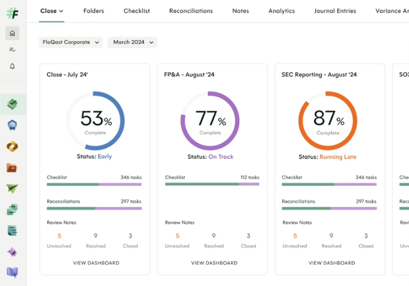Open the orange folder module icon
This screenshot has width=409, height=286.
pos(13,168)
